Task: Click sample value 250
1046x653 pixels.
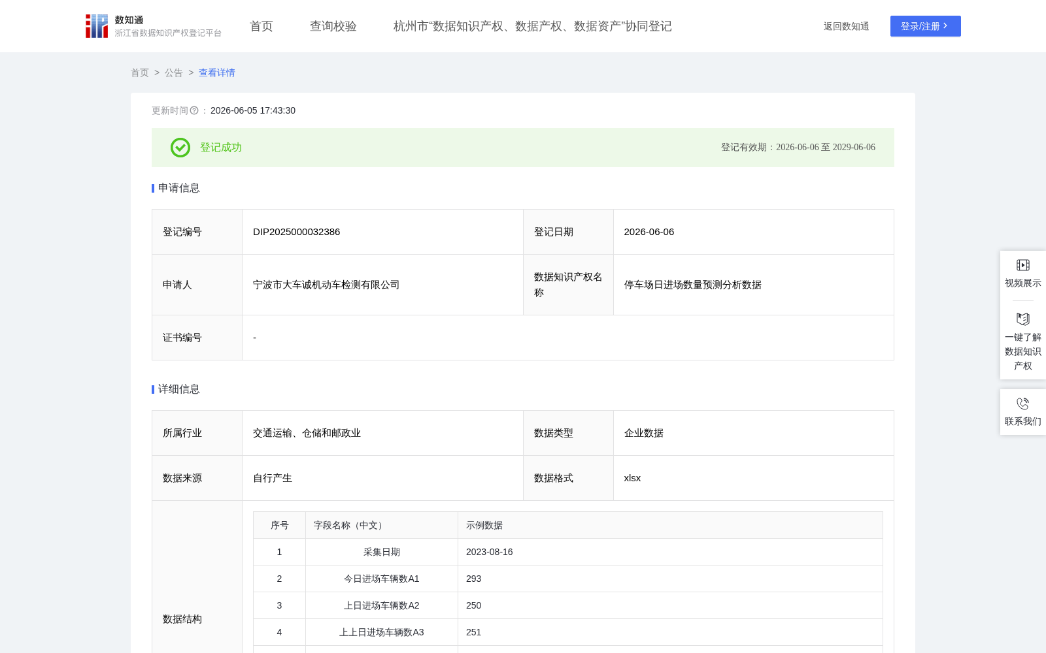Action: click(474, 605)
